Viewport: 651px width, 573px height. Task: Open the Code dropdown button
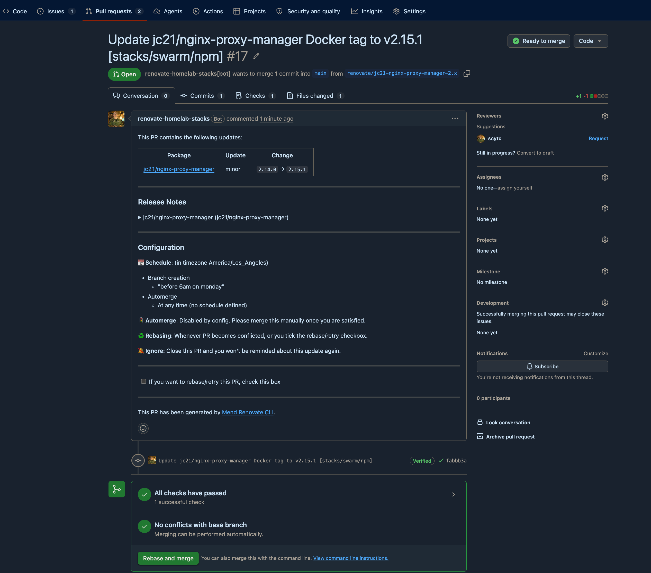tap(591, 41)
